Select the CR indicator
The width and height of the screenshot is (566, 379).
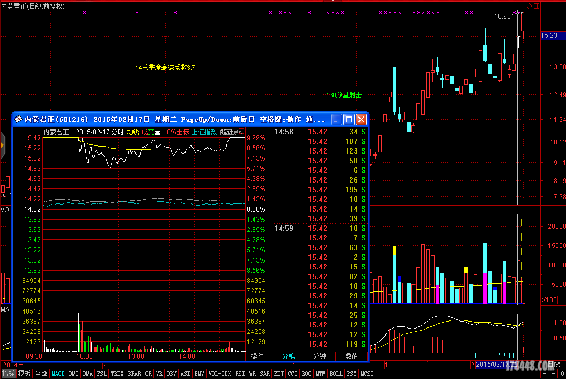pos(149,374)
